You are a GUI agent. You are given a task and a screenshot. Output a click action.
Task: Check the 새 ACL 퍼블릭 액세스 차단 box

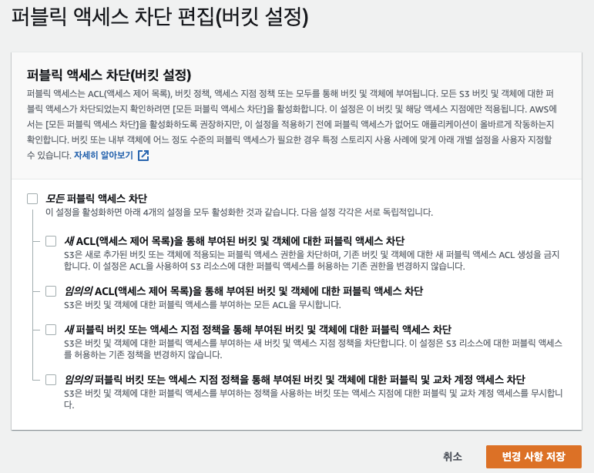click(x=51, y=241)
